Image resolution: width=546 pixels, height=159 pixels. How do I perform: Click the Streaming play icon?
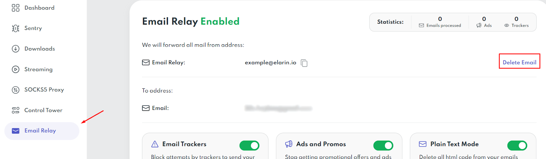pyautogui.click(x=16, y=69)
